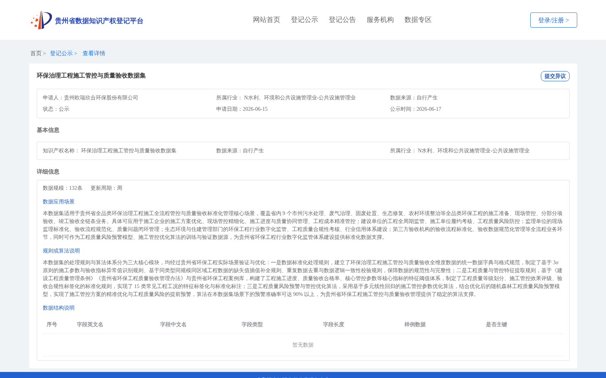Submit objection via 提交异议 button

coord(555,76)
